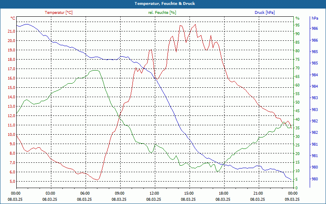The width and height of the screenshot is (326, 204).
Task: Click the green '%' axis unit label
Action: (x=297, y=18)
